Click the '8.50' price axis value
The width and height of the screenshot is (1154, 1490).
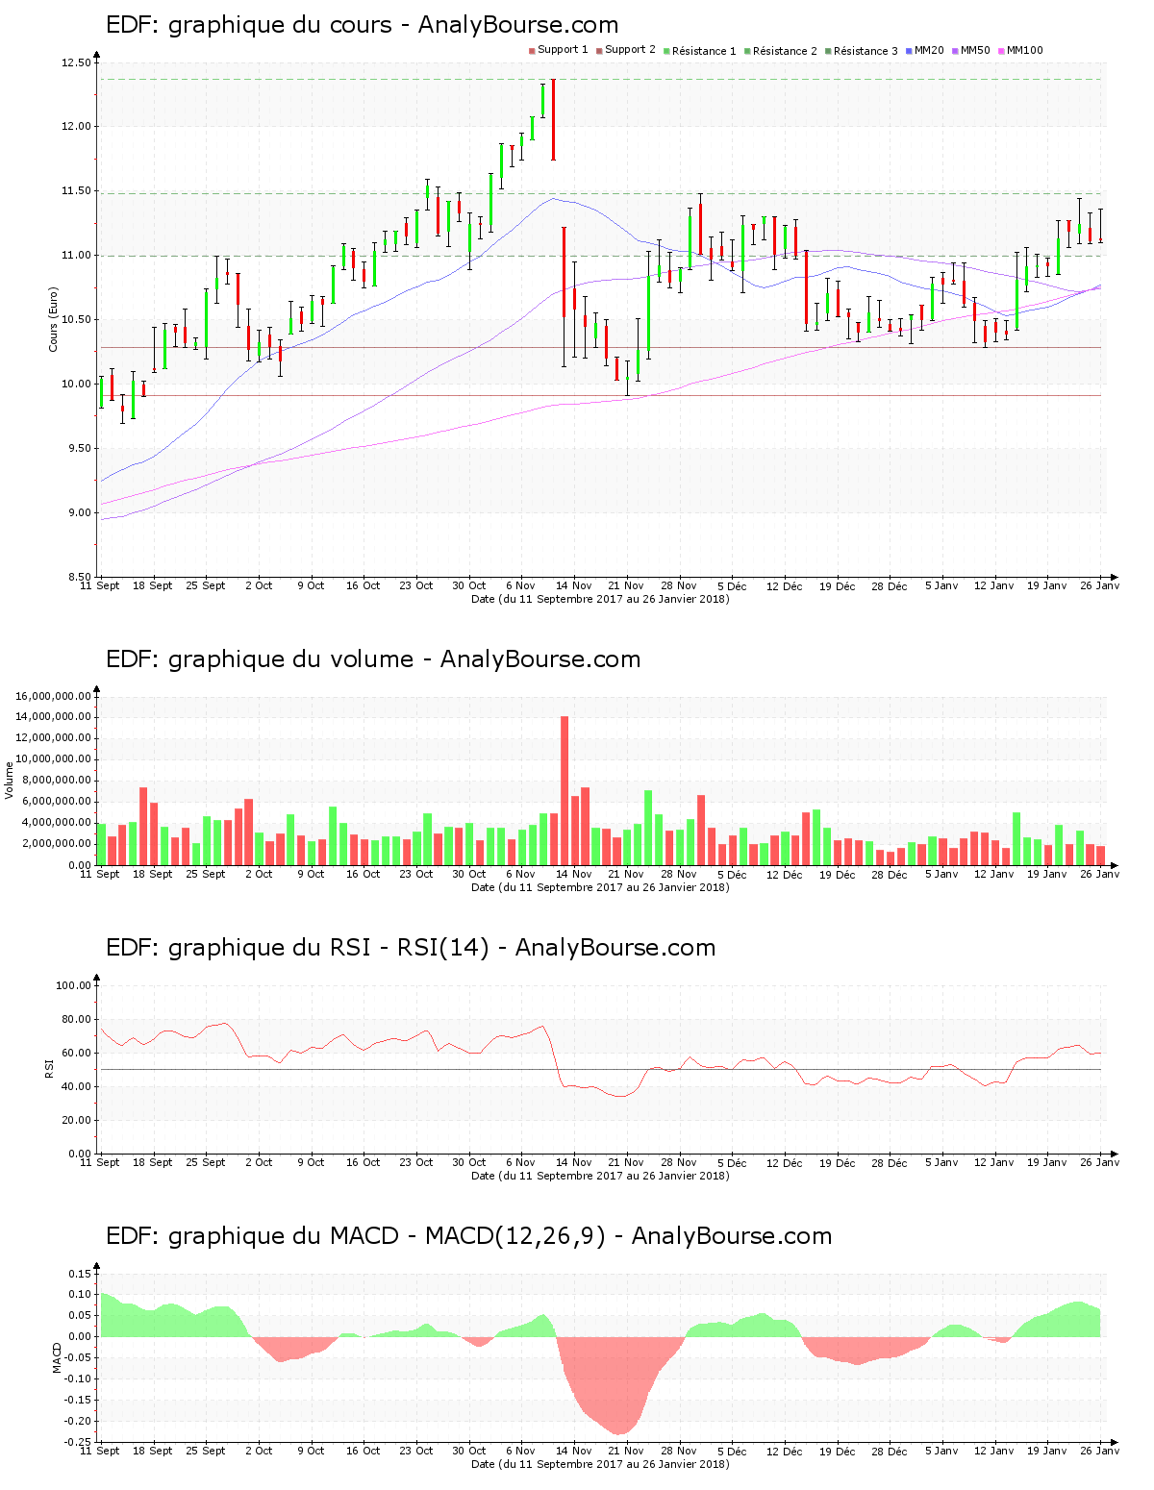[x=79, y=578]
